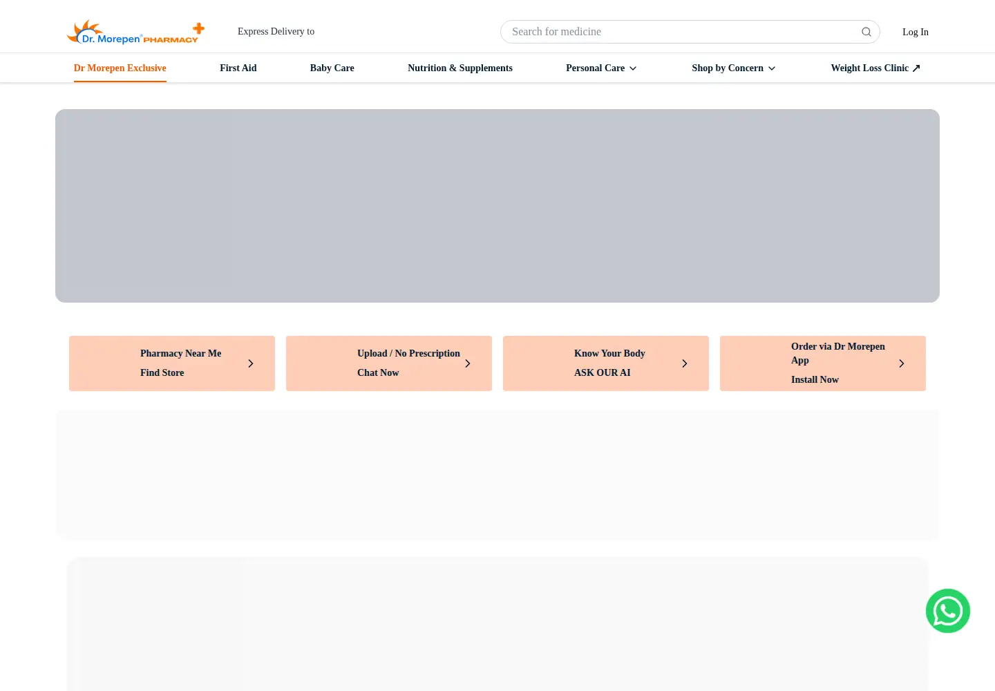Image resolution: width=995 pixels, height=691 pixels.
Task: Expand the Shop by Concern chevron
Action: click(772, 68)
